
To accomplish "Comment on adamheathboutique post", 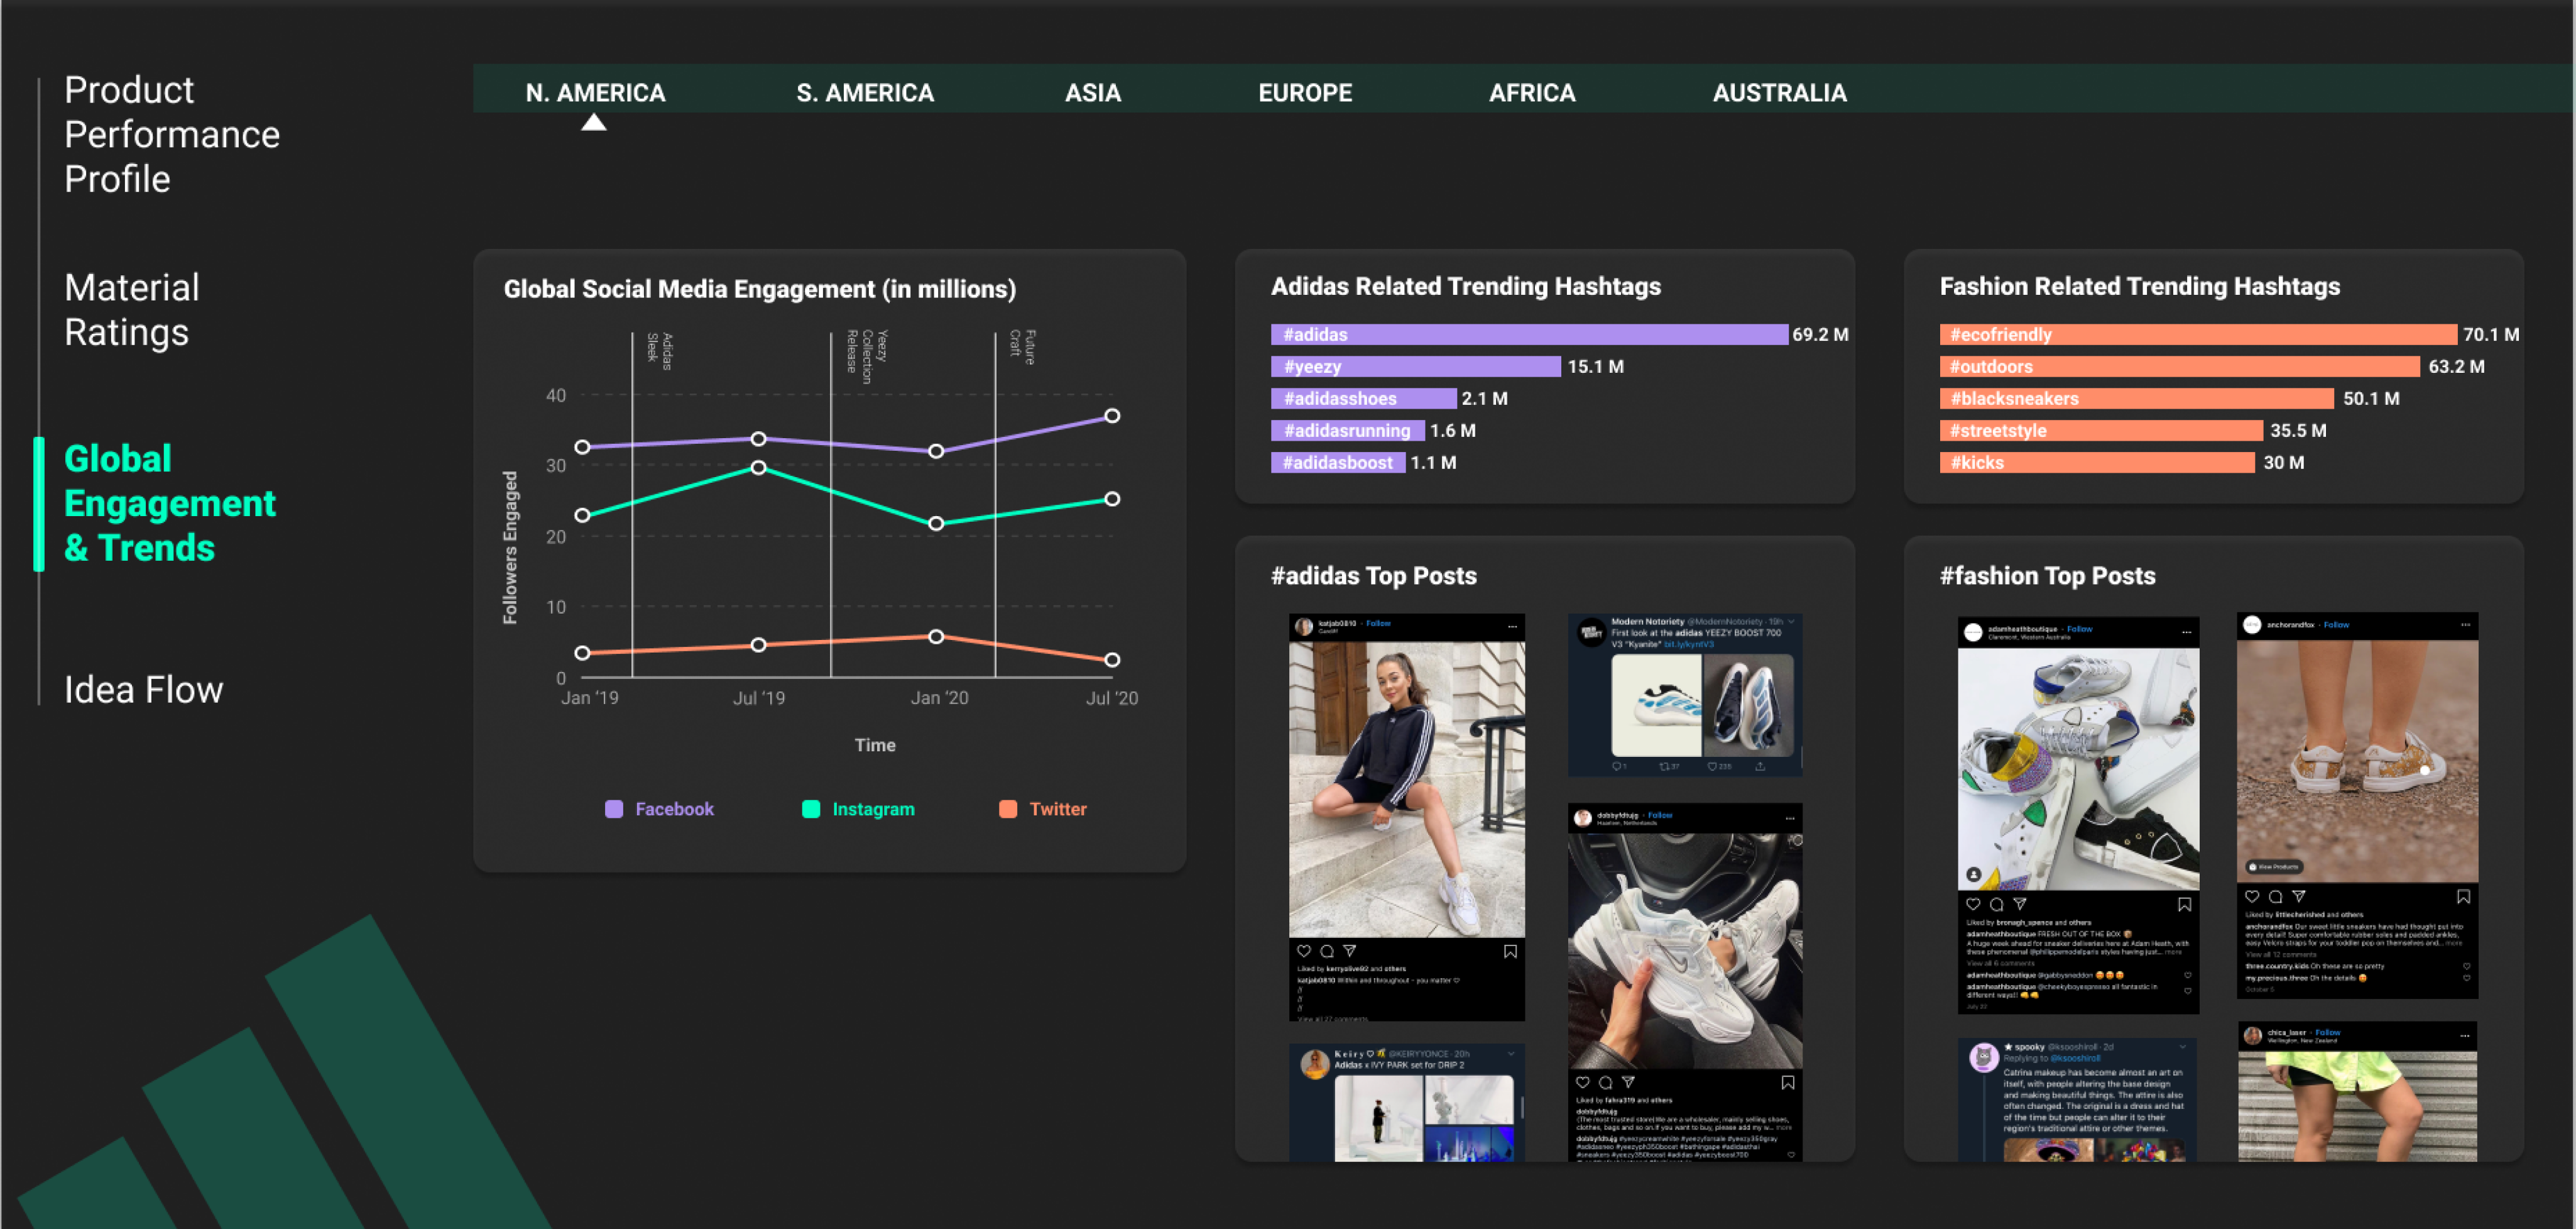I will [x=1996, y=904].
